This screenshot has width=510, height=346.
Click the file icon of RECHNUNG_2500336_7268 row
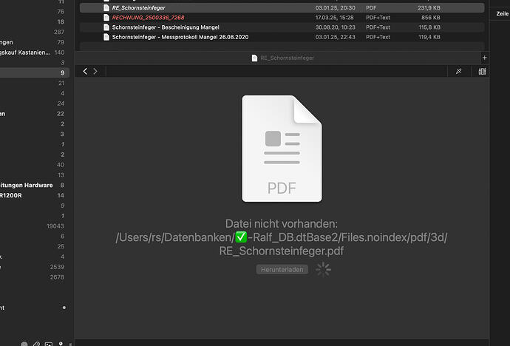point(106,18)
